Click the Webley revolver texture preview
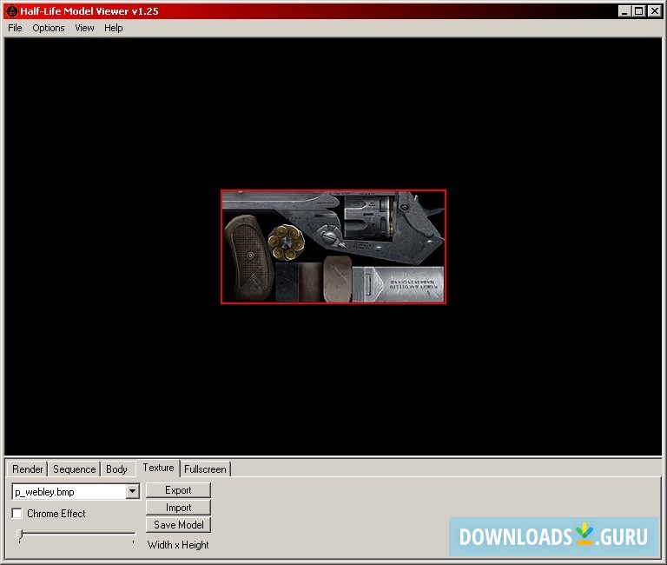The width and height of the screenshot is (667, 565). (333, 247)
